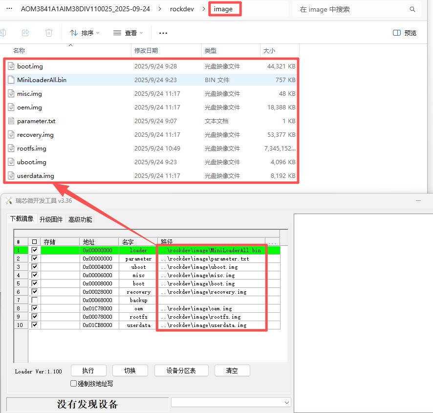
Task: Click the 执行 button
Action: point(88,370)
